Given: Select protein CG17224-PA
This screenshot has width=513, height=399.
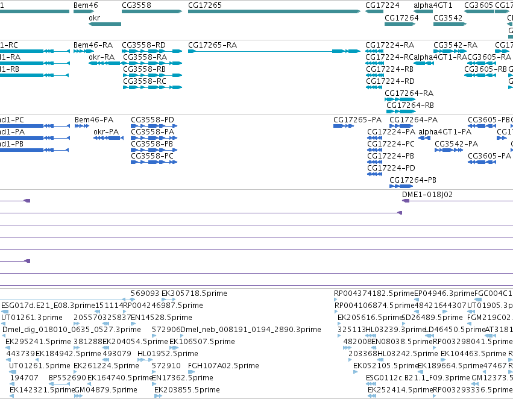Looking at the screenshot, I should pos(375,138).
